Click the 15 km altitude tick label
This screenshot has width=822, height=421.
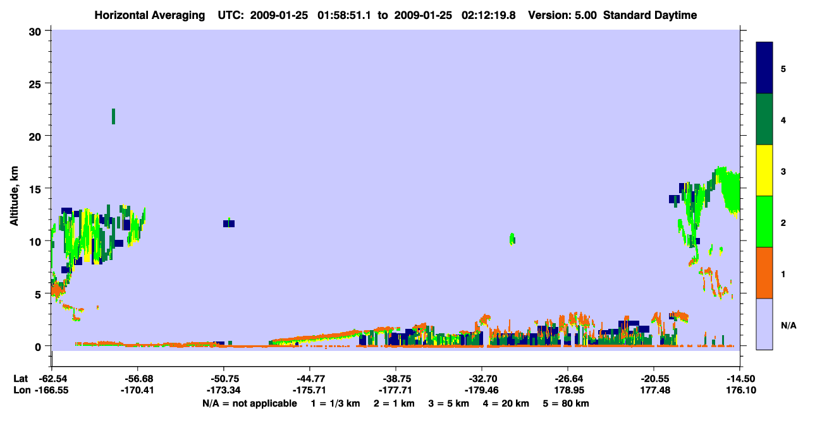tap(37, 188)
